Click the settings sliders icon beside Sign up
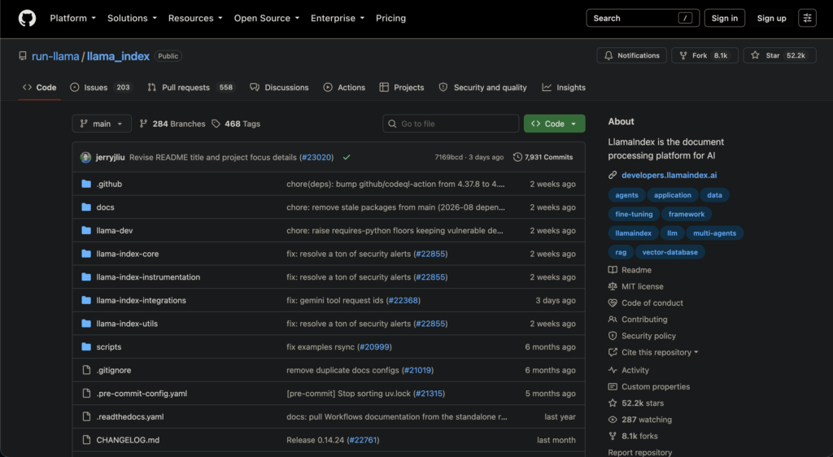The height and width of the screenshot is (457, 833). (x=807, y=18)
